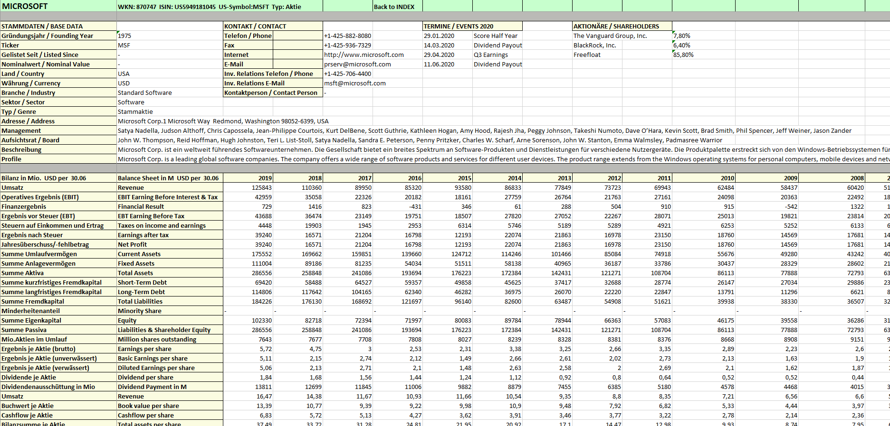Click the investor relations number +1-425-706-4400
The width and height of the screenshot is (890, 426).
coord(348,74)
